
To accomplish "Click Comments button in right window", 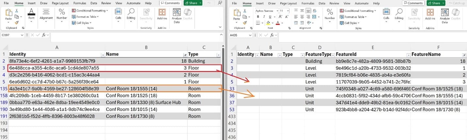I will tap(413, 3).
